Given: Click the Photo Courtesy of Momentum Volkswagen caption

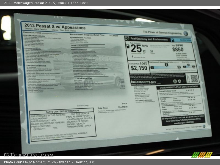Looking at the screenshot, I should coord(49,162).
